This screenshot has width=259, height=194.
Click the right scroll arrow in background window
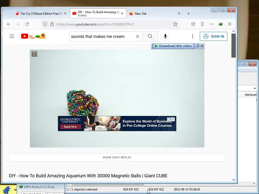point(254,183)
